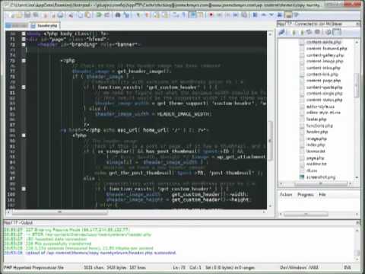Click Dos\Windows ANSI status bar field
The height and width of the screenshot is (274, 365).
tap(299, 267)
